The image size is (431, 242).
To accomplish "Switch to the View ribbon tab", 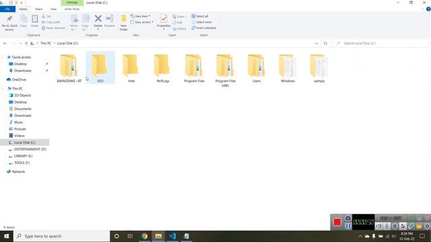I will [53, 9].
